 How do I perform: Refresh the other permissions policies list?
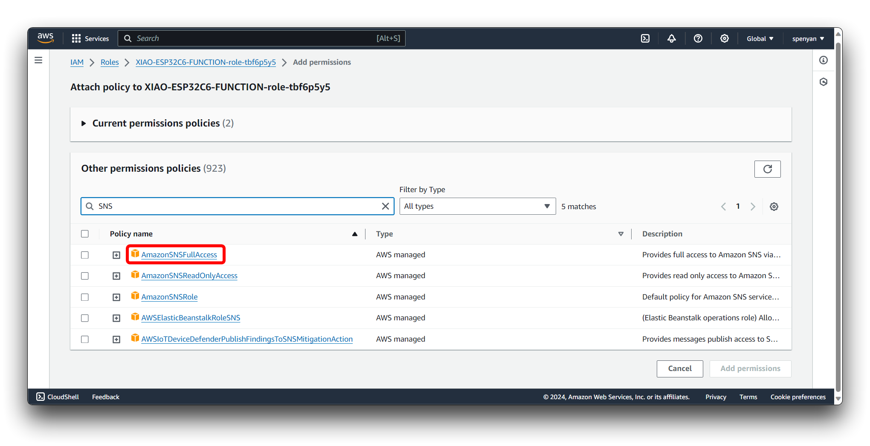767,169
